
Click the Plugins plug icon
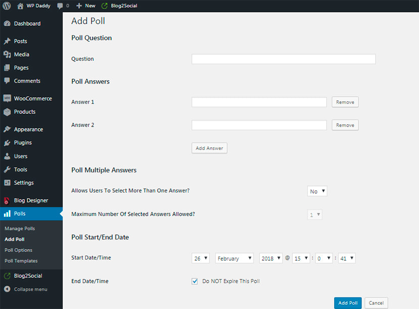[x=7, y=143]
